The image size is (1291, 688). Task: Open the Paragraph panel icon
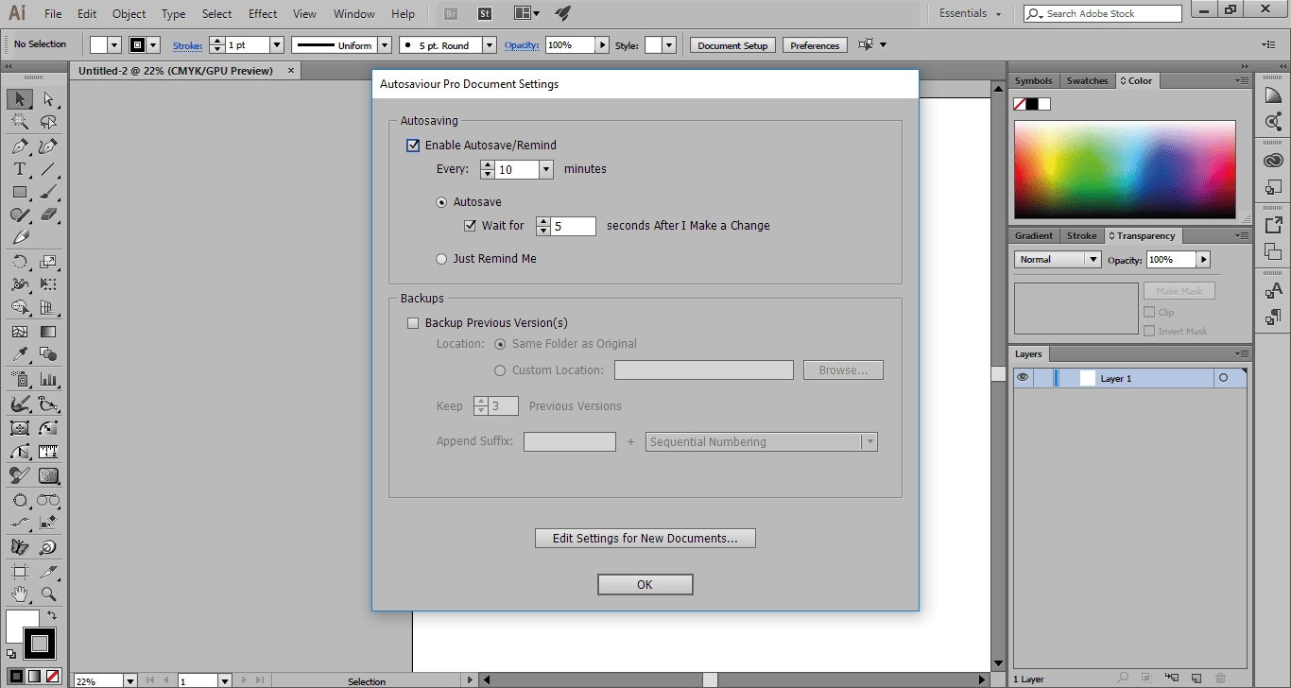(1273, 317)
